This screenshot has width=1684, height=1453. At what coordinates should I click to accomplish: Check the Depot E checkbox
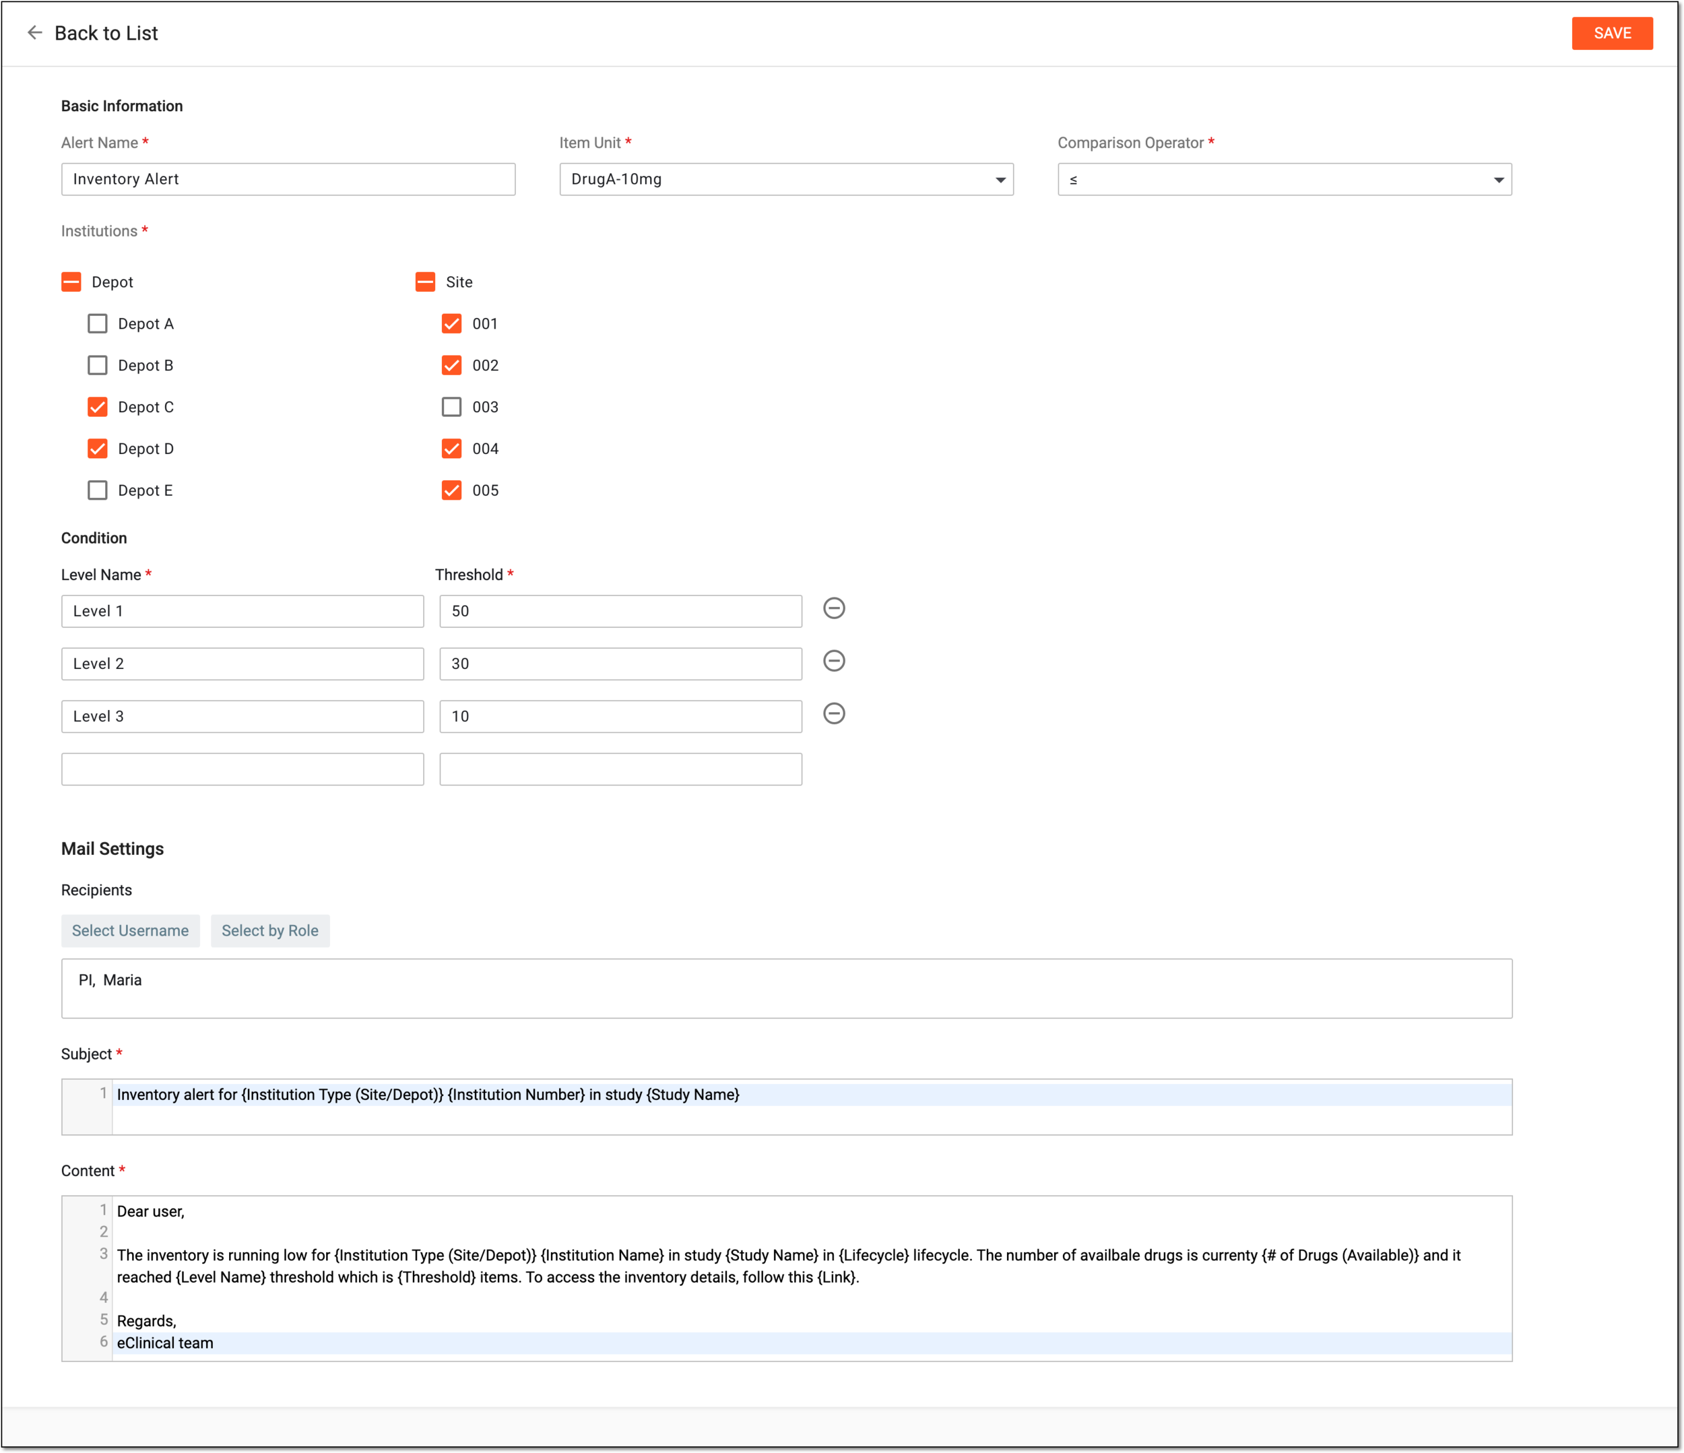[98, 491]
